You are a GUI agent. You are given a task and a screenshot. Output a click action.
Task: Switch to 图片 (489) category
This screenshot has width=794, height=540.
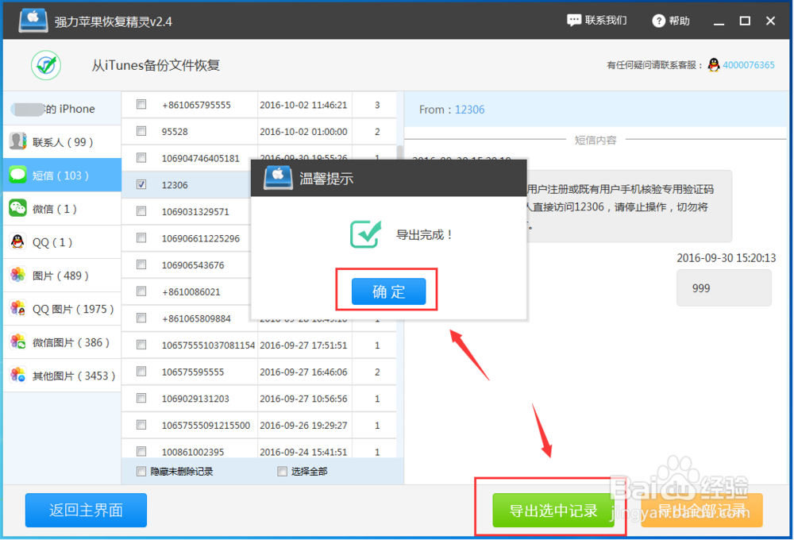62,276
